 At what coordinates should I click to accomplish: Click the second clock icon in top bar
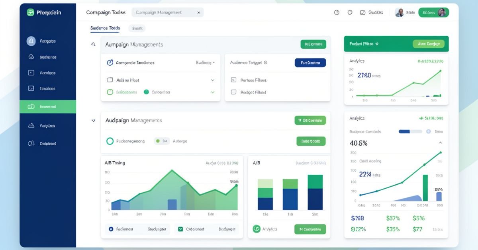(x=350, y=12)
